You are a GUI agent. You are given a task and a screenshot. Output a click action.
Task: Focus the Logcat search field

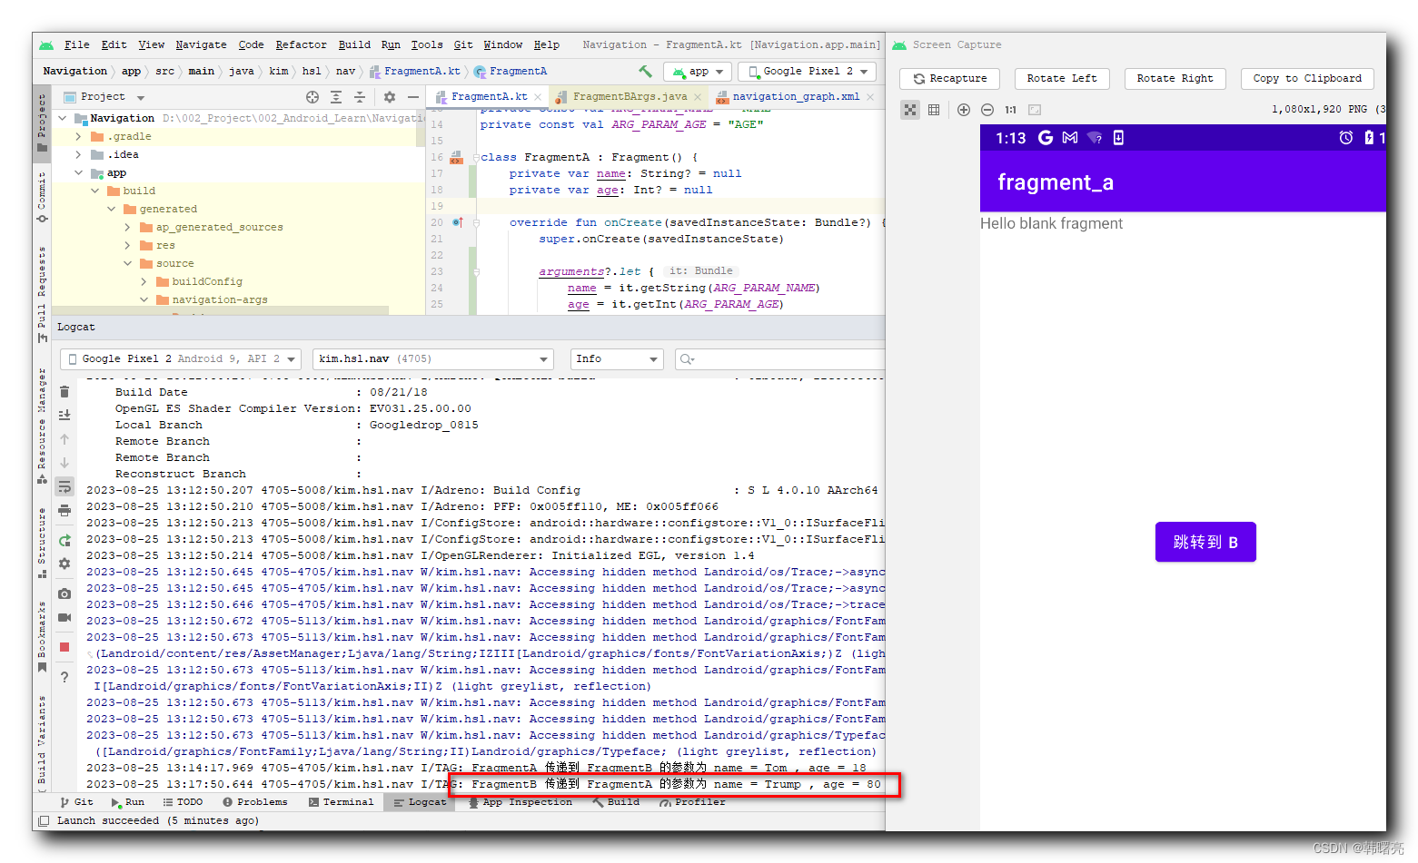780,359
